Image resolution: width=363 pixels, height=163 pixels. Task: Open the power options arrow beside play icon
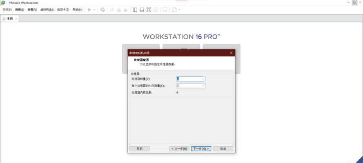click(x=94, y=10)
